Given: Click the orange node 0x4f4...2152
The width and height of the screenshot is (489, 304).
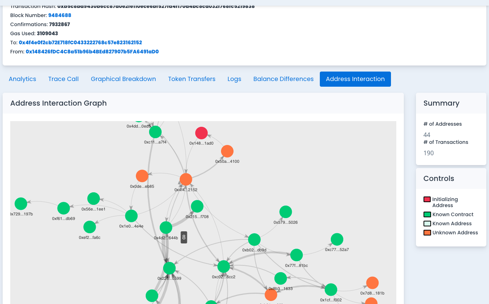Looking at the screenshot, I should (186, 179).
